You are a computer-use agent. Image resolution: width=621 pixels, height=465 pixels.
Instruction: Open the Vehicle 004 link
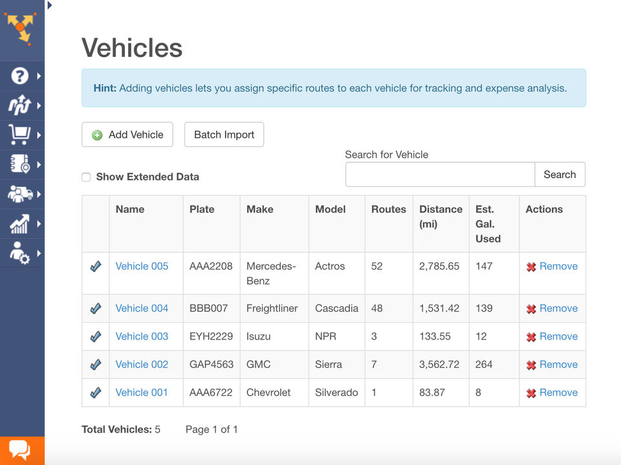coord(142,308)
